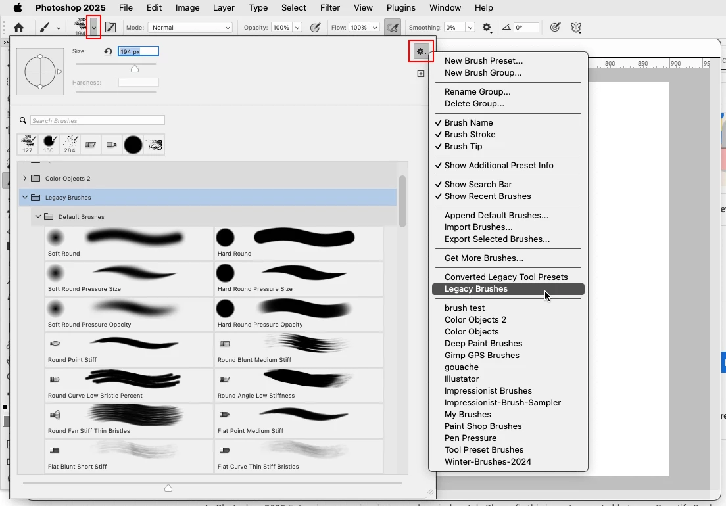This screenshot has height=506, width=726.
Task: Choose Soft Round Pressure Size brush
Action: click(129, 279)
